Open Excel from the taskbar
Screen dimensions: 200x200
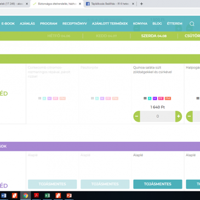pos(47,196)
